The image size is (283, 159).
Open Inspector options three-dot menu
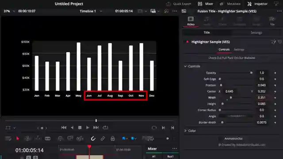pos(279,11)
